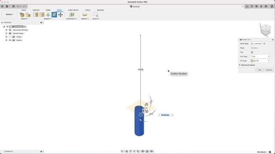
Task: Select the Named Views tree item
Action: pyautogui.click(x=18, y=33)
